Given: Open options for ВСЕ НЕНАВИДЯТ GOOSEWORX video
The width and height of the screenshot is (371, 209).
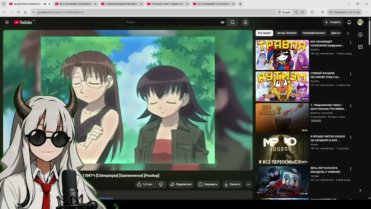Looking at the screenshot, I should point(350,43).
